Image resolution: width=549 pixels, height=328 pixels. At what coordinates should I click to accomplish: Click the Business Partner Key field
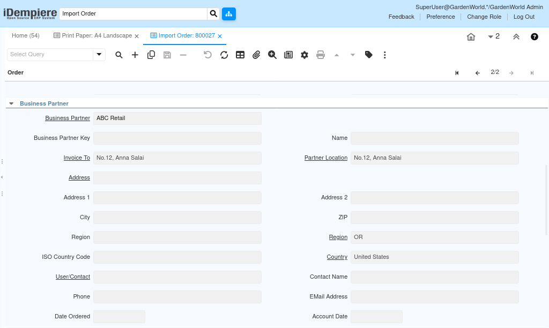click(x=177, y=138)
